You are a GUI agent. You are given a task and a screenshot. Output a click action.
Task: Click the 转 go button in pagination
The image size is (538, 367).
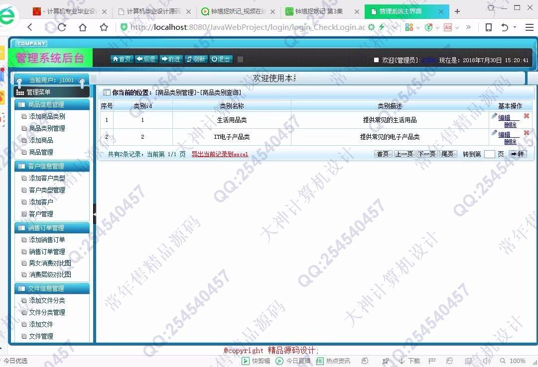(518, 154)
